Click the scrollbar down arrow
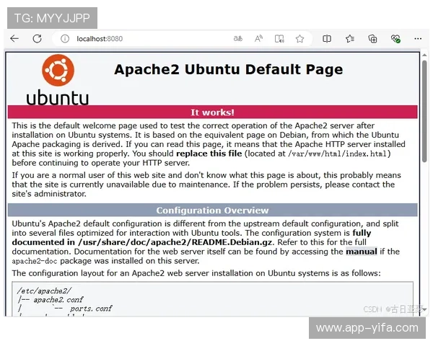 pyautogui.click(x=424, y=309)
